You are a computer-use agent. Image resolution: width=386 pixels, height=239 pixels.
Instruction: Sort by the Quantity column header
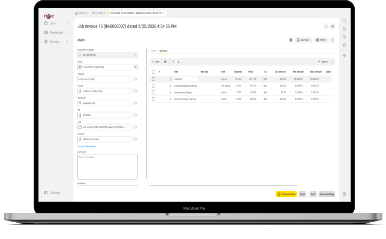tap(238, 72)
